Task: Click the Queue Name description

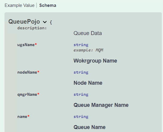Action: pos(90,127)
